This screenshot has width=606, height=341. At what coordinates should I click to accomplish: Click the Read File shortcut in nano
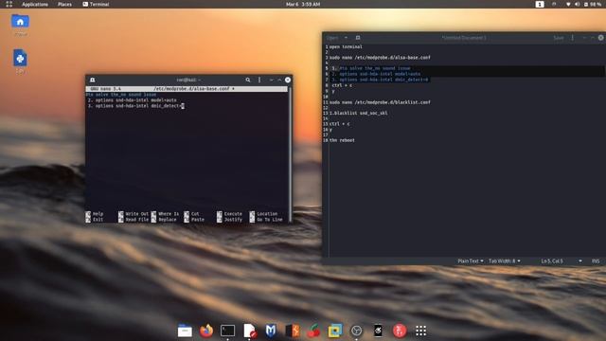134,220
